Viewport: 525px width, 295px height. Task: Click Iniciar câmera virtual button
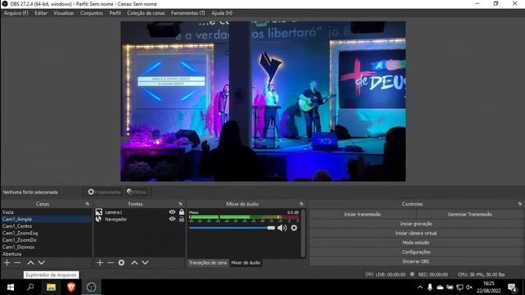point(416,233)
